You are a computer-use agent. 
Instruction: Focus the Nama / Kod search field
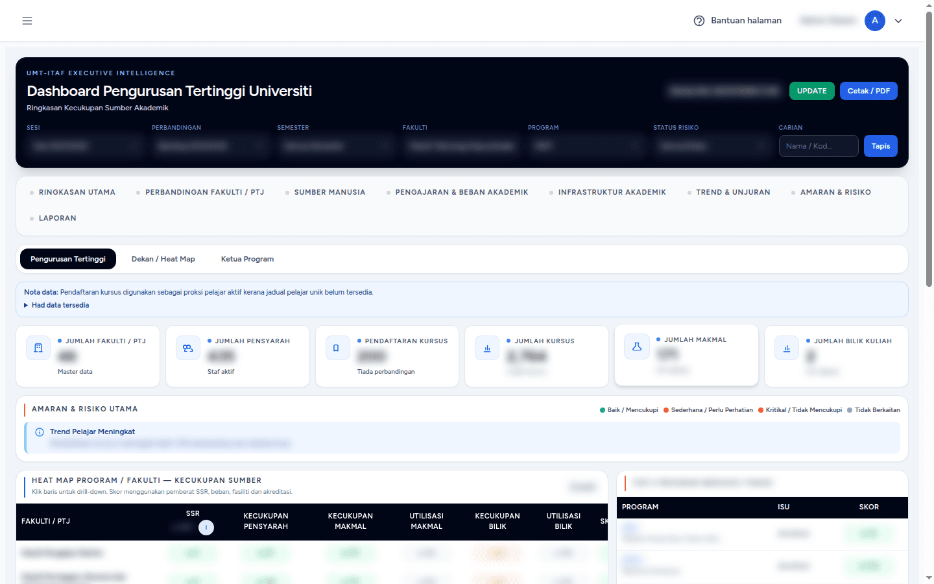[819, 146]
